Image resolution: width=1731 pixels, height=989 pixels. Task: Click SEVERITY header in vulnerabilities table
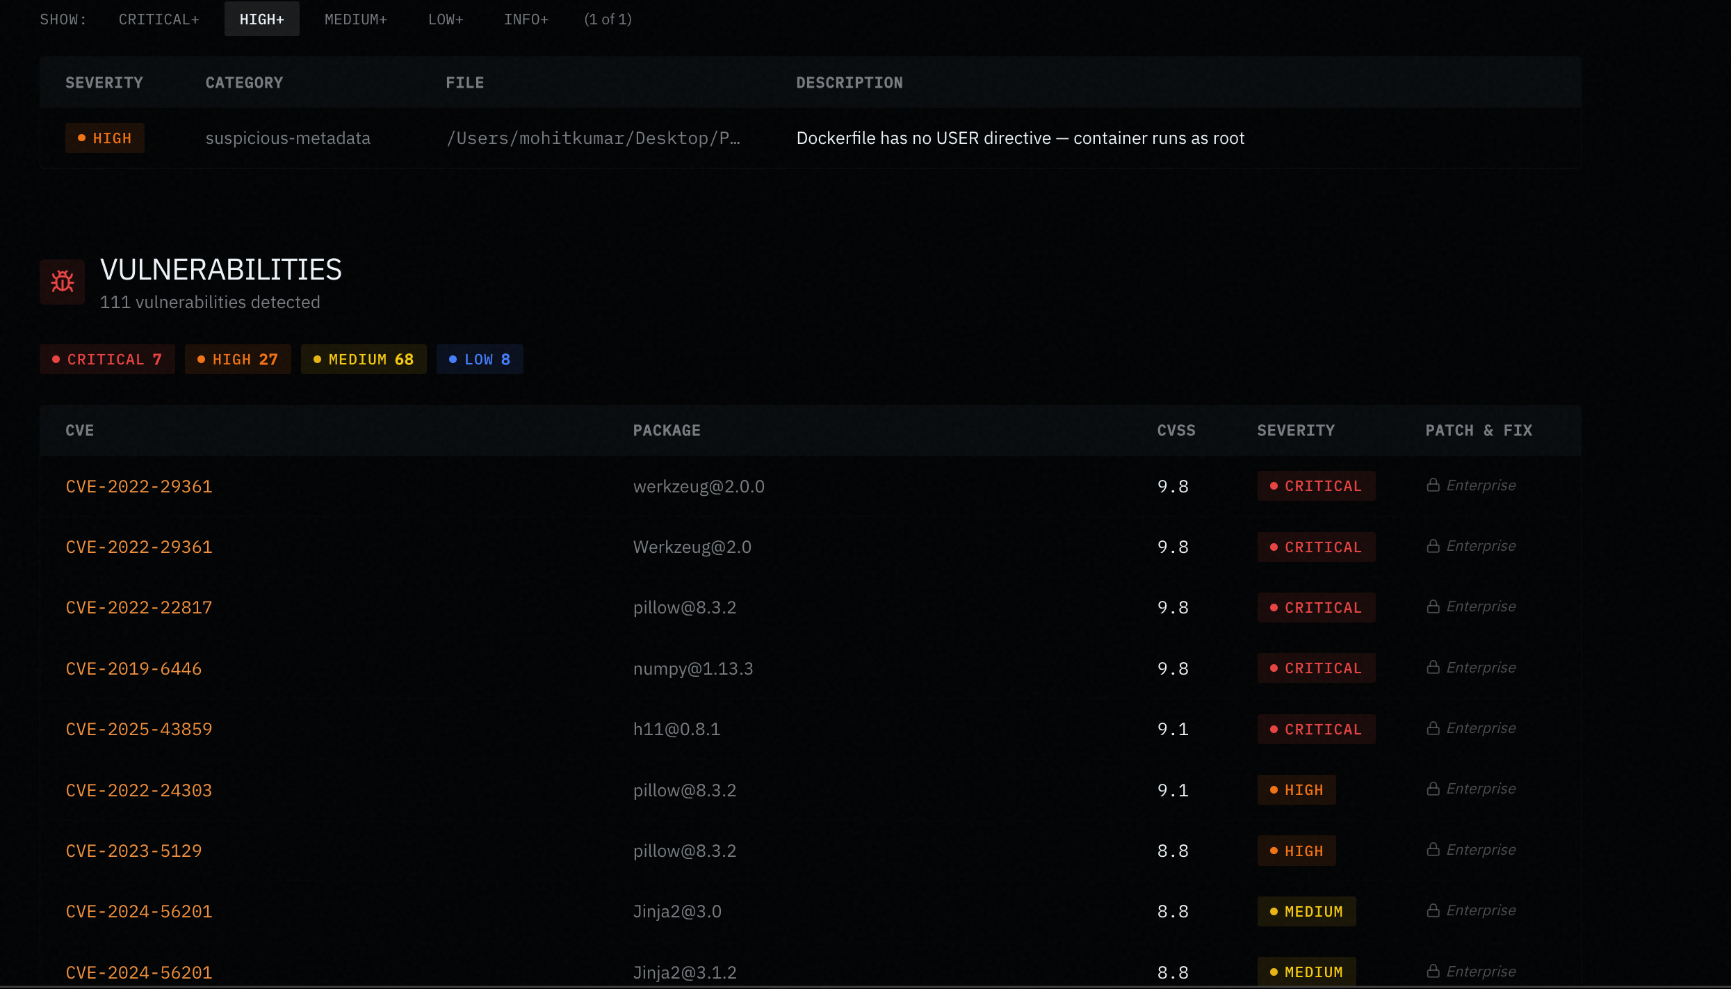(x=1296, y=431)
